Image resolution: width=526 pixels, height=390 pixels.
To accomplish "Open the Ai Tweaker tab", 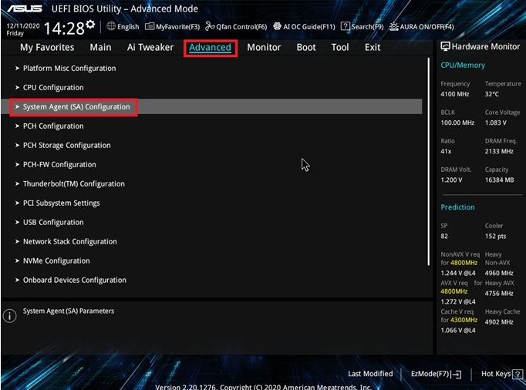I will coord(150,47).
